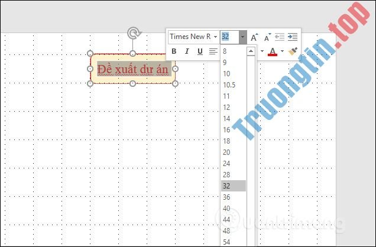Pick font size 44

pyautogui.click(x=234, y=219)
